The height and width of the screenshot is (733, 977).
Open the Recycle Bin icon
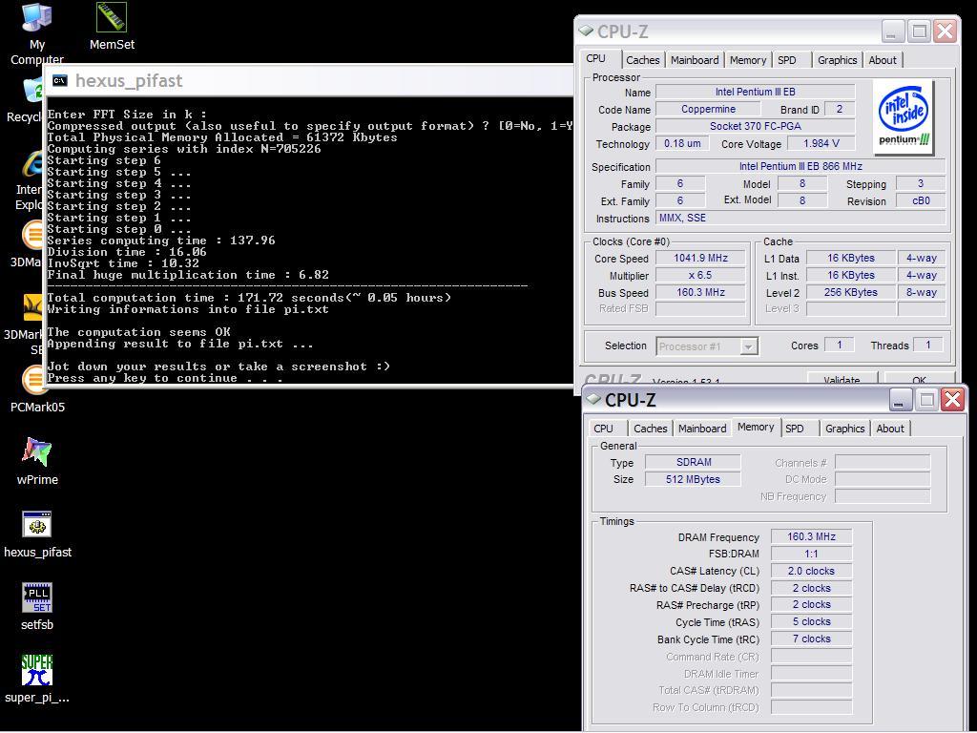pos(32,91)
